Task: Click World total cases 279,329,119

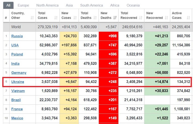Action: click(48, 27)
